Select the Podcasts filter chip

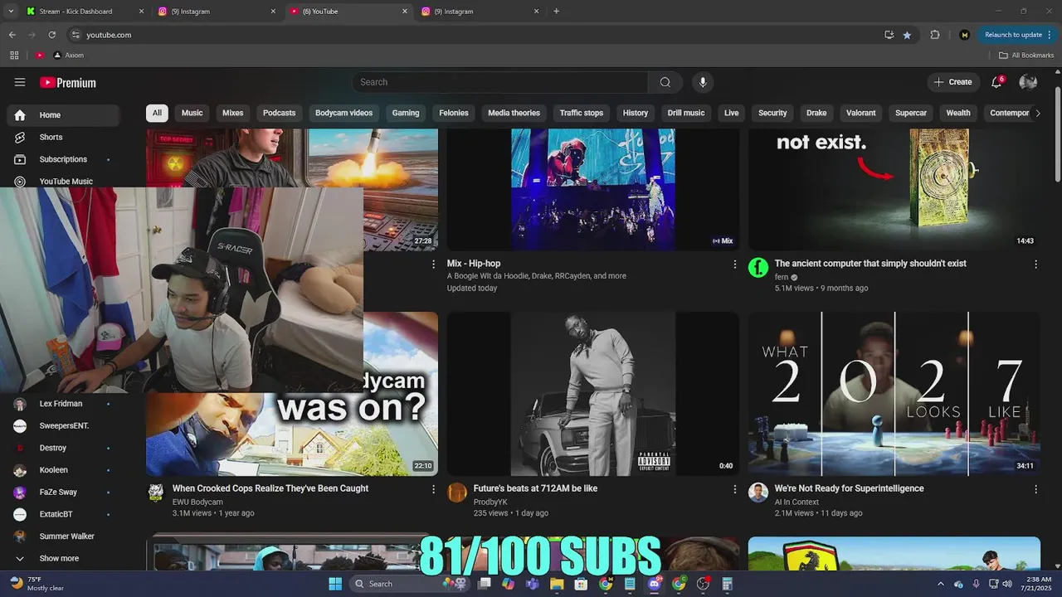coord(279,113)
